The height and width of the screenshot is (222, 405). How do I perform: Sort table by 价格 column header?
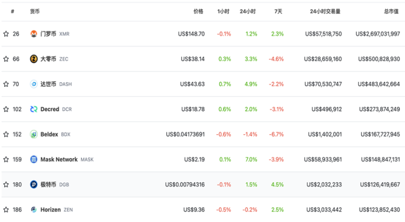(x=199, y=11)
